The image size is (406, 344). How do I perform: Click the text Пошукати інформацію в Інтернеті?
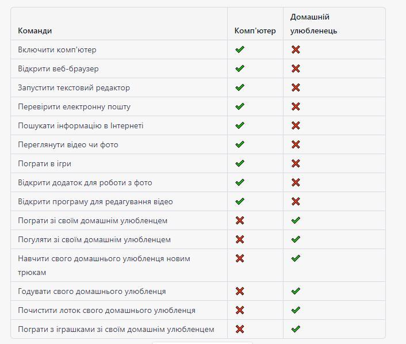click(x=81, y=125)
